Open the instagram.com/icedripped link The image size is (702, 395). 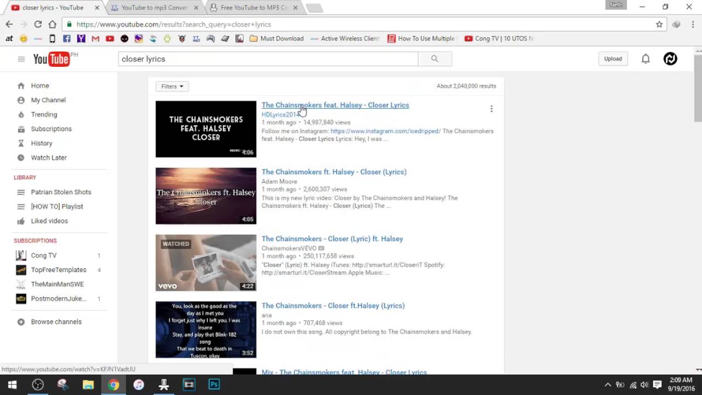tap(386, 131)
